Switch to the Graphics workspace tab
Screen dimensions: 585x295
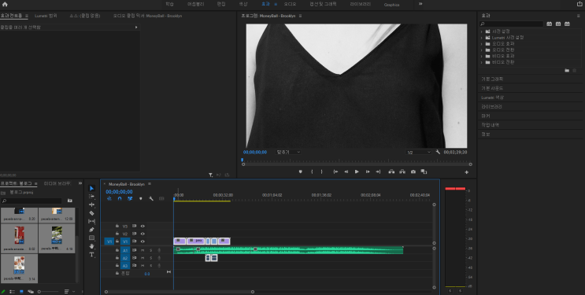pos(392,5)
